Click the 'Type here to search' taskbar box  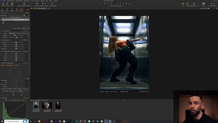click(x=16, y=121)
